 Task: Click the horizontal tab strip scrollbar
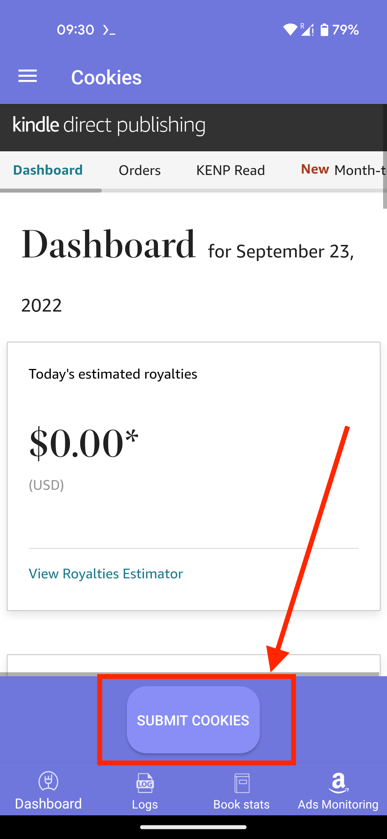tap(51, 190)
